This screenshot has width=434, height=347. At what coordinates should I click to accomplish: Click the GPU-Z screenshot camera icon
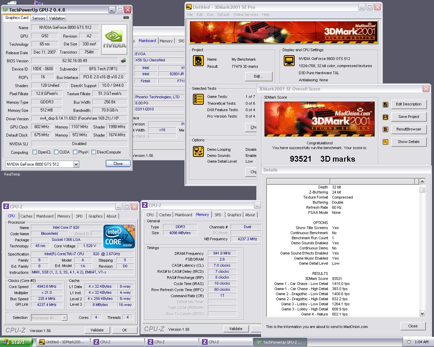click(126, 18)
